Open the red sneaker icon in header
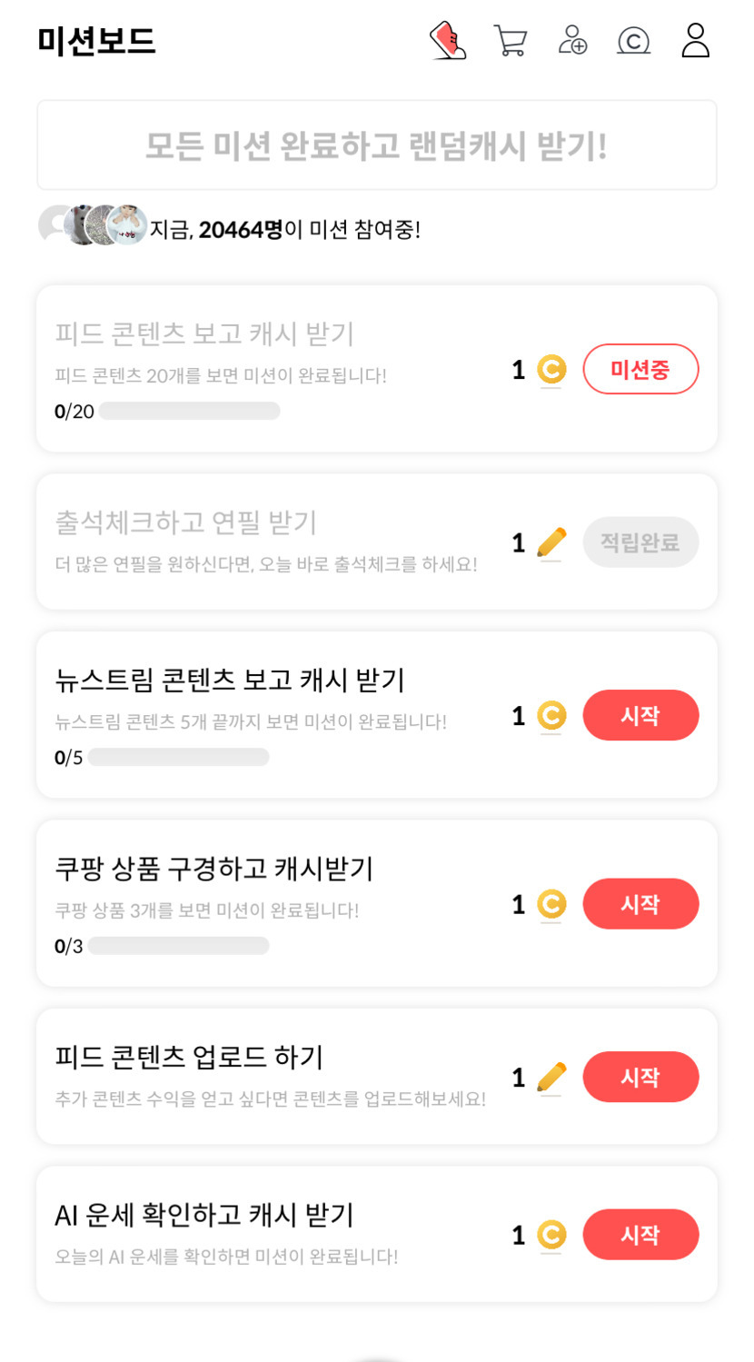 447,41
